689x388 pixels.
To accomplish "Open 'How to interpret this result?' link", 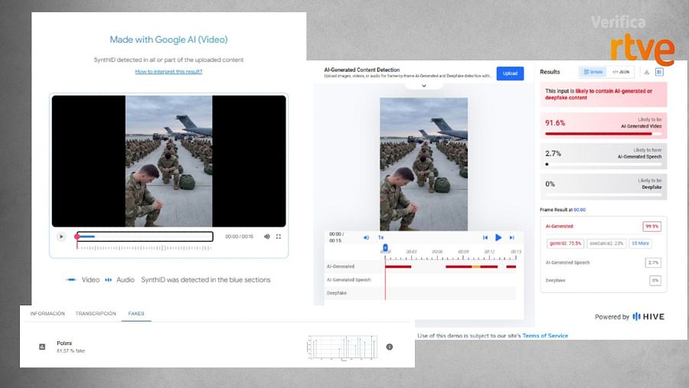I will pos(168,71).
